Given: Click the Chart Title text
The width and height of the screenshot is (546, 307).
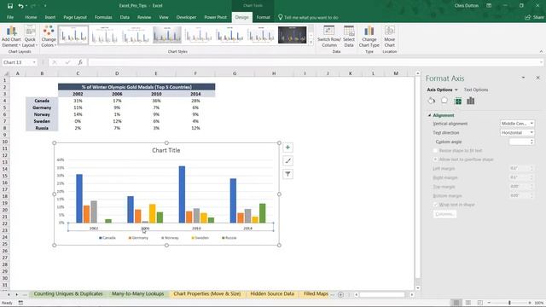Looking at the screenshot, I should (x=166, y=150).
